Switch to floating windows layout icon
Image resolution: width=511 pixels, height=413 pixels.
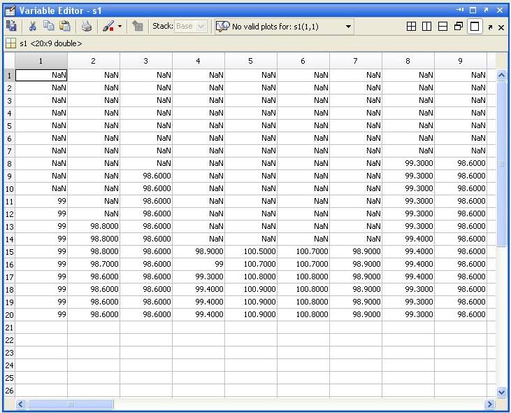(x=459, y=27)
